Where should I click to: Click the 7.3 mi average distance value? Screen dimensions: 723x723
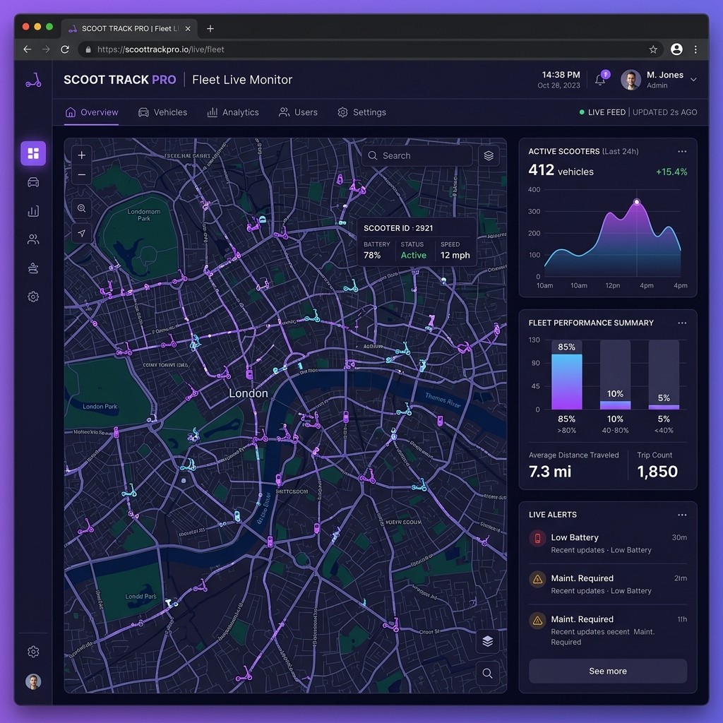549,471
